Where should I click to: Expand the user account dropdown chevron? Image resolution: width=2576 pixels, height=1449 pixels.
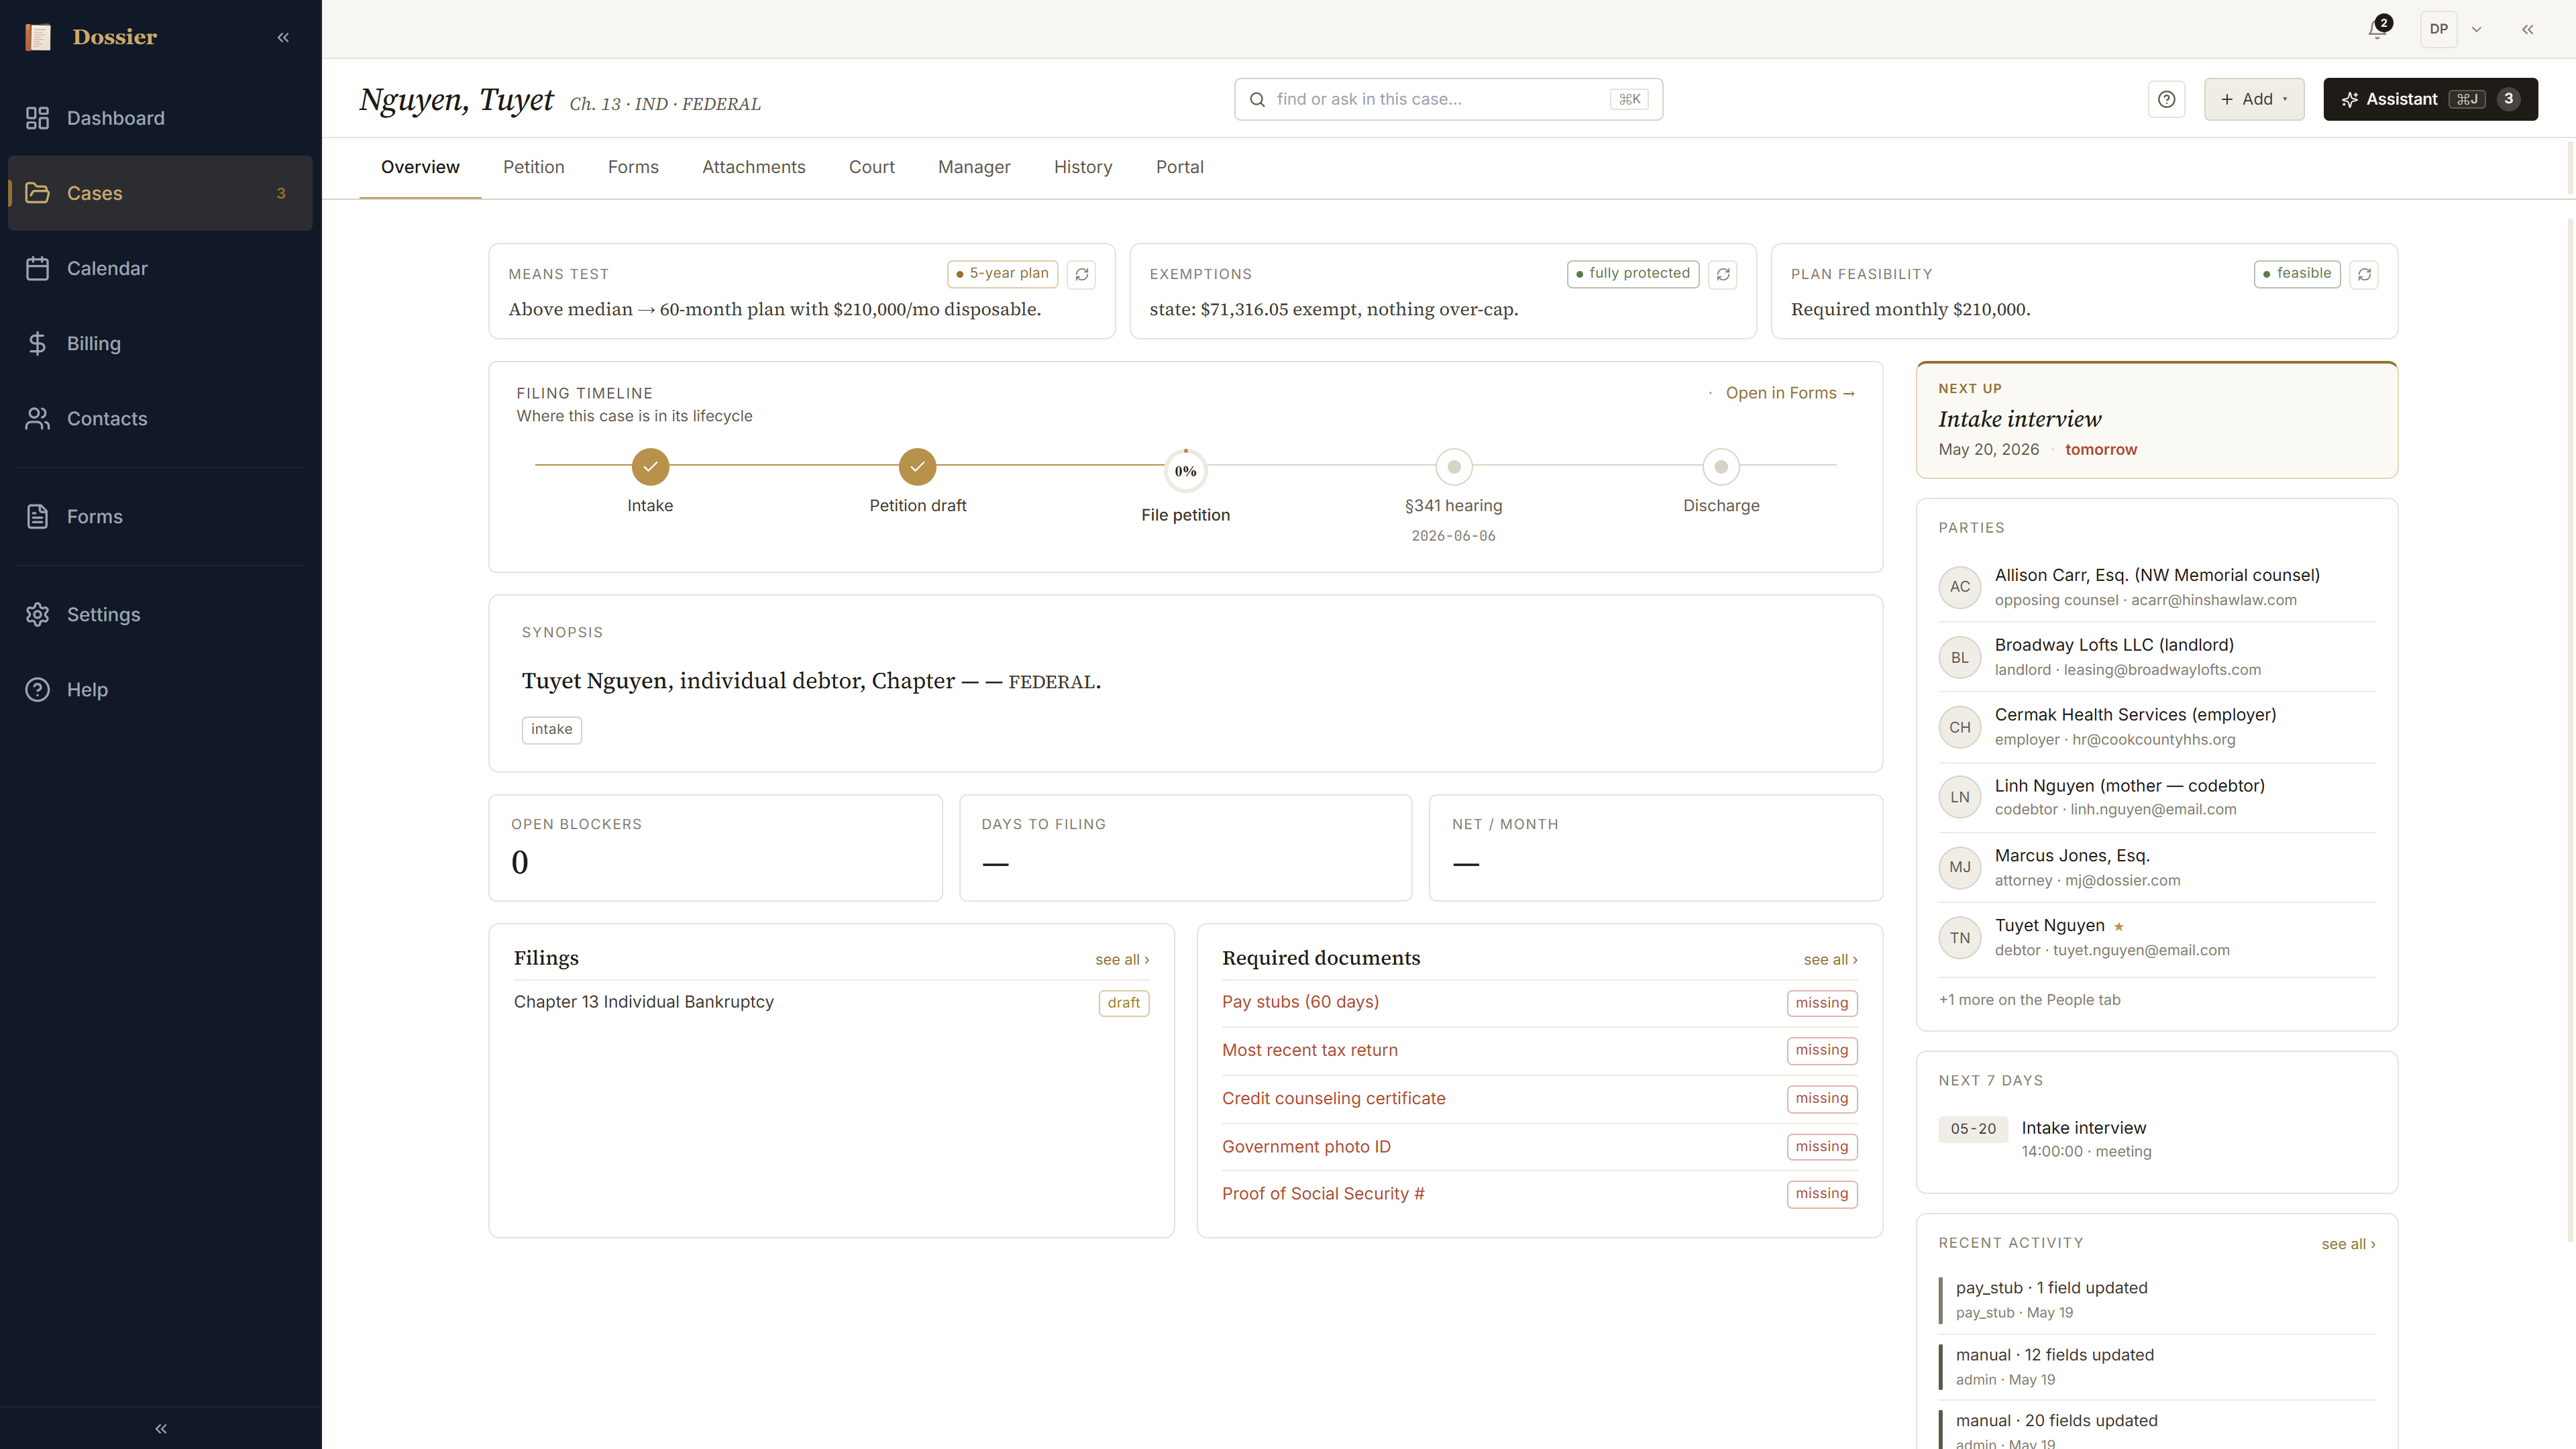click(x=2477, y=29)
